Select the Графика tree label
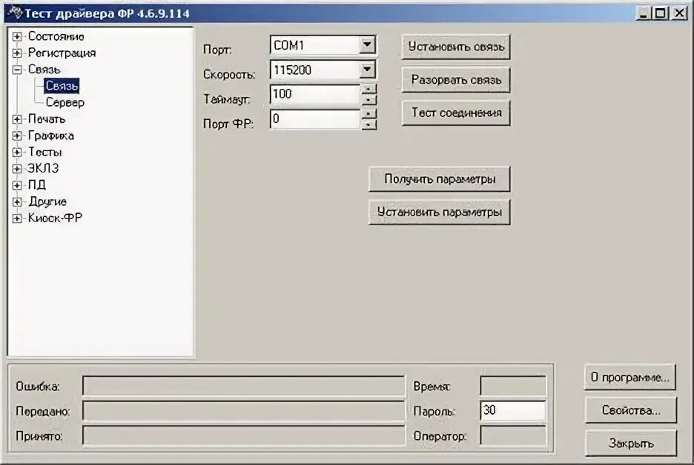This screenshot has height=465, width=694. coord(51,136)
